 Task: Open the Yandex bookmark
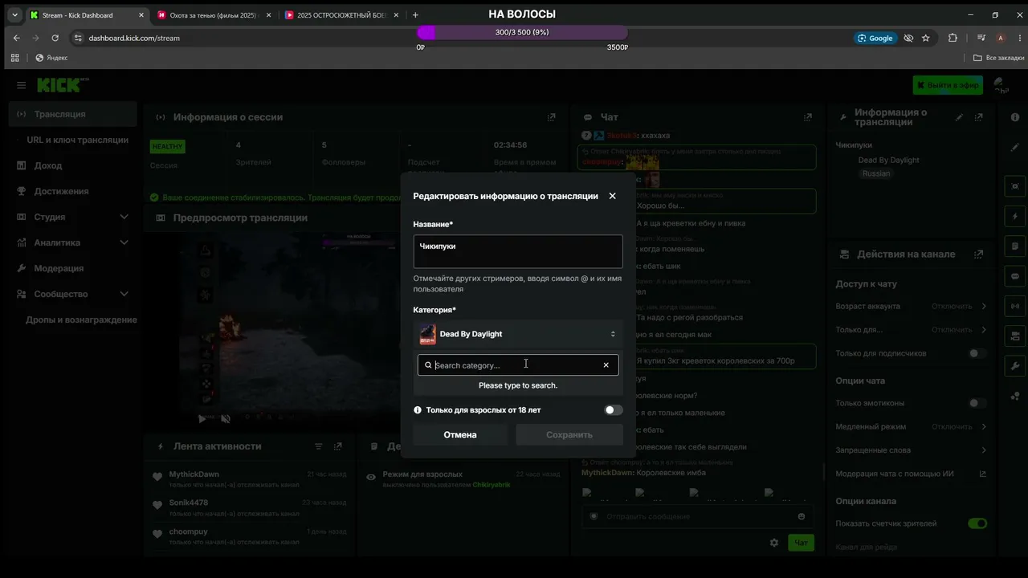51,58
